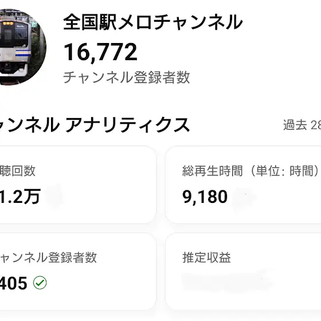Viewport: 321px width, 321px height.
Task: Select the 9,180 watch time value
Action: pyautogui.click(x=205, y=197)
